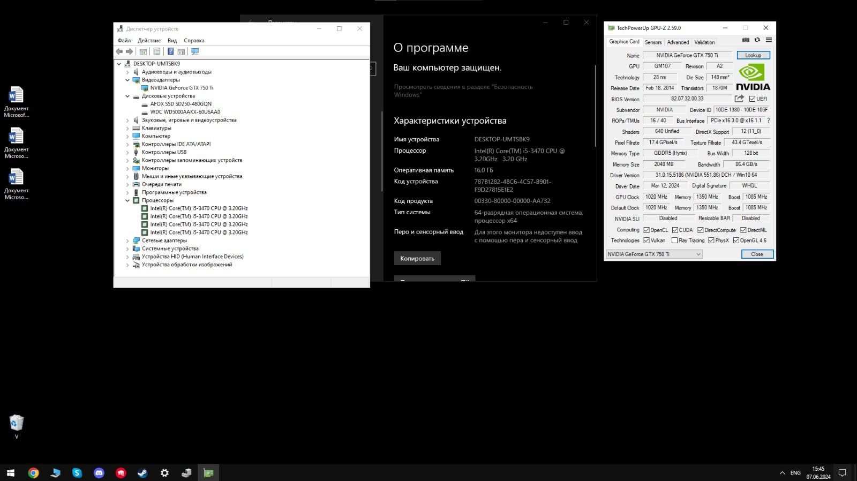Open the Справка menu

tap(194, 41)
